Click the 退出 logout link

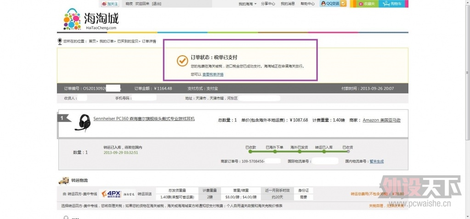coord(157,4)
